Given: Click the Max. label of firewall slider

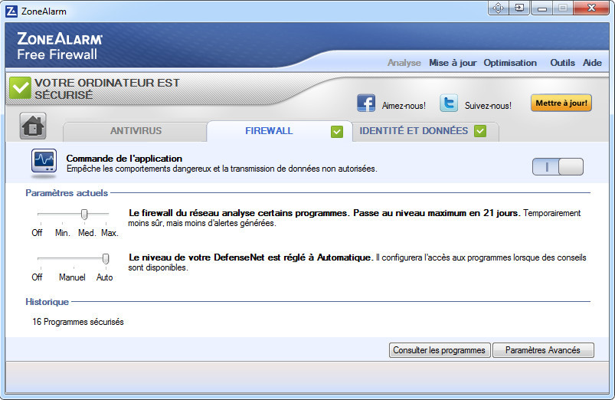Looking at the screenshot, I should [110, 233].
